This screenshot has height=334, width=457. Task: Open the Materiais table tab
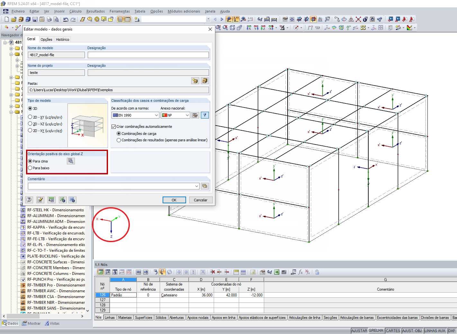(x=125, y=318)
